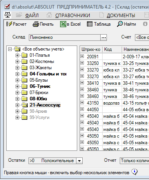149x180 pixels.
Task: Click the Таблица grid icon
Action: [x=90, y=24]
